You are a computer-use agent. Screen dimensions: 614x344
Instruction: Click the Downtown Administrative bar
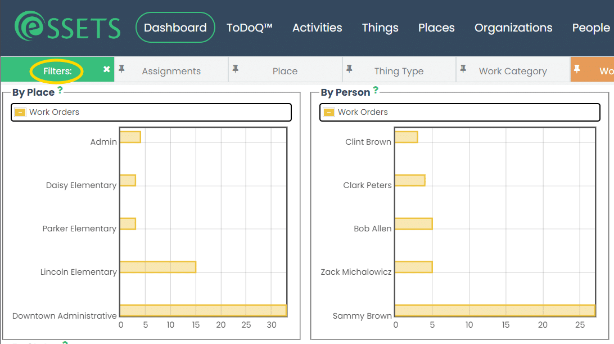204,311
